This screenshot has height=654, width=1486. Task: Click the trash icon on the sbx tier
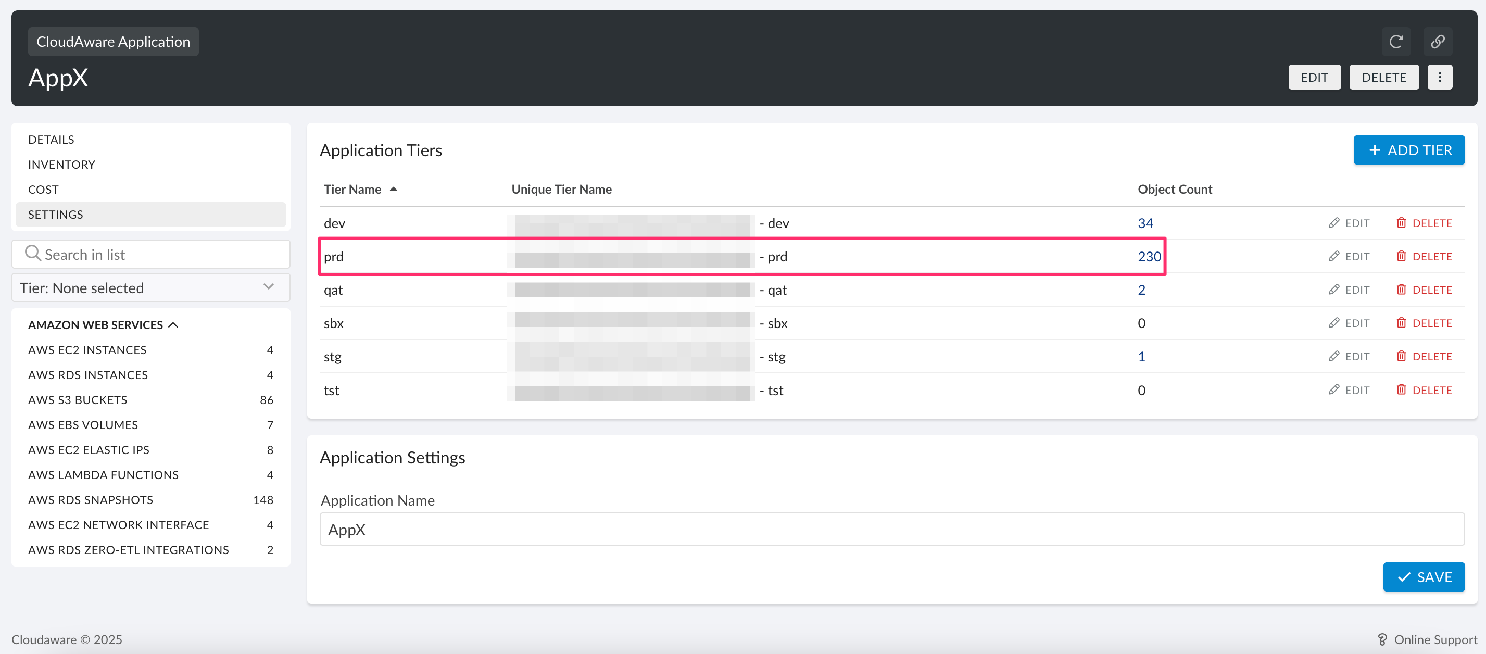pyautogui.click(x=1402, y=323)
